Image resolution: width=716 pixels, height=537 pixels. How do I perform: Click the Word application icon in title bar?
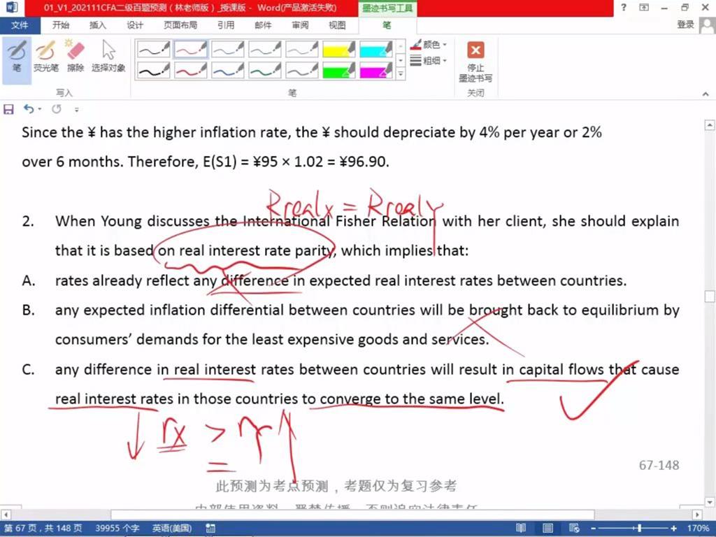(11, 8)
